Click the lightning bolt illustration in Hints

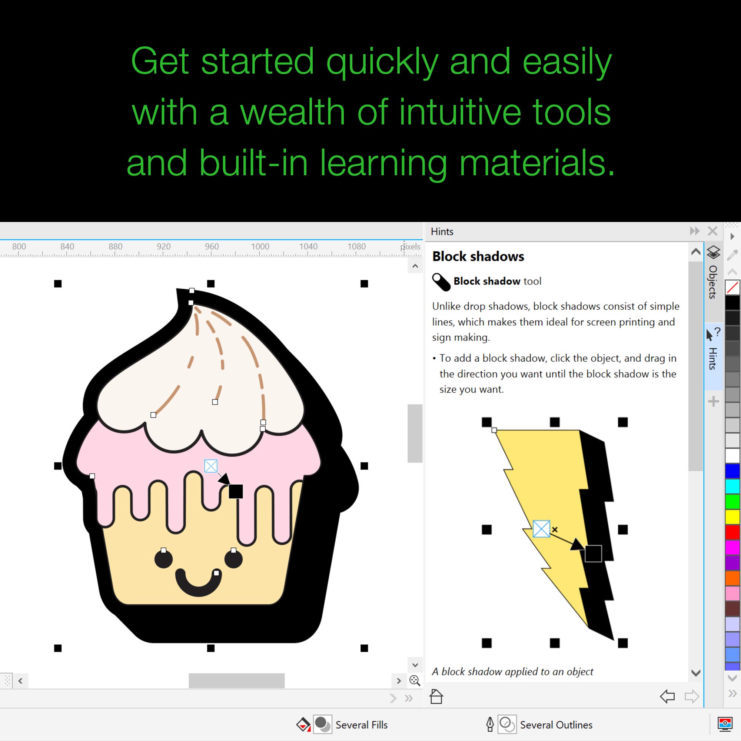(x=555, y=533)
